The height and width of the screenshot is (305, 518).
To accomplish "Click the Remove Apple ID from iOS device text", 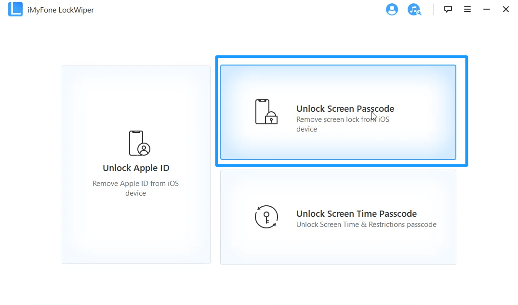I will (135, 188).
